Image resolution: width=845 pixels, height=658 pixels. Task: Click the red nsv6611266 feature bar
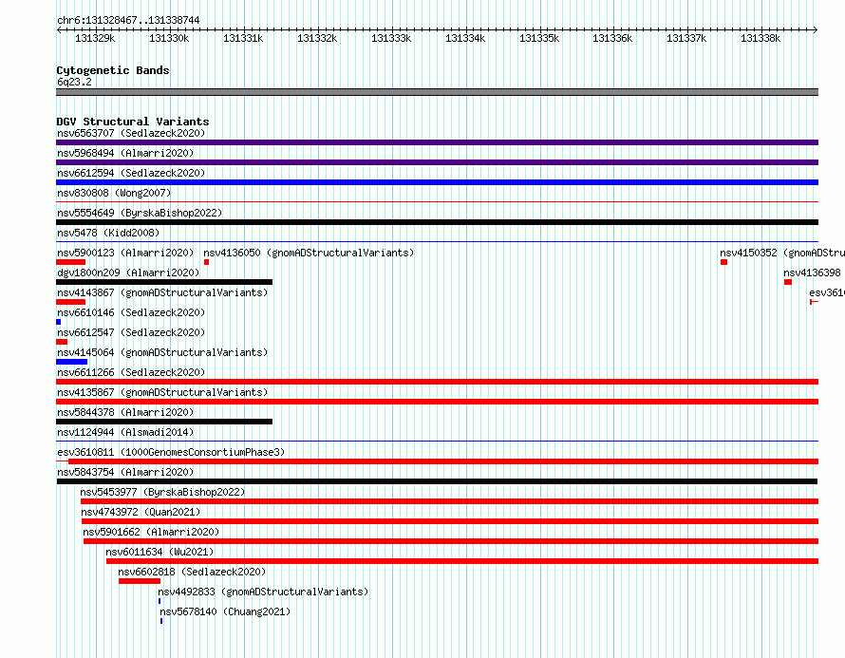click(x=437, y=382)
